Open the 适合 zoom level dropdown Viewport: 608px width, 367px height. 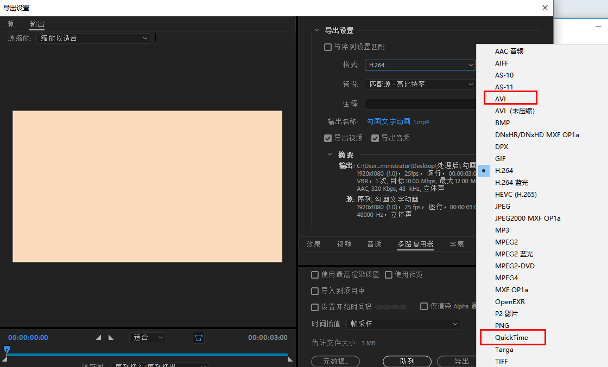(147, 338)
